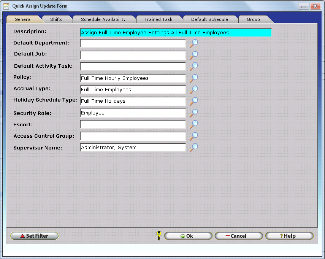Open the Holiday Schedule Type lookup icon

[194, 101]
